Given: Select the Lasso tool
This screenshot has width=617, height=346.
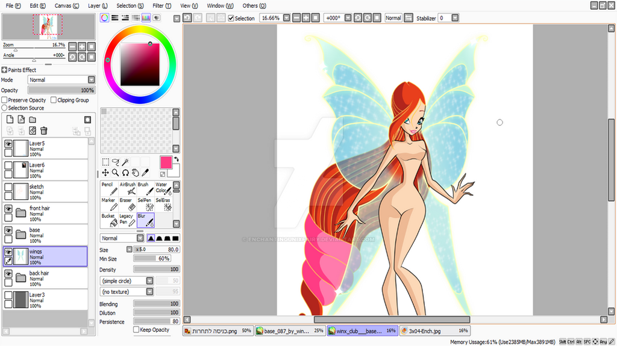Looking at the screenshot, I should pyautogui.click(x=115, y=162).
